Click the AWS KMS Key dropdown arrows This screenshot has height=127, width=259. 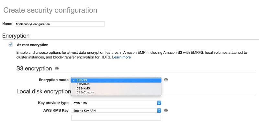[x=159, y=111]
